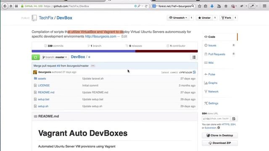
Task: Open the LICENSE file
Action: click(44, 86)
